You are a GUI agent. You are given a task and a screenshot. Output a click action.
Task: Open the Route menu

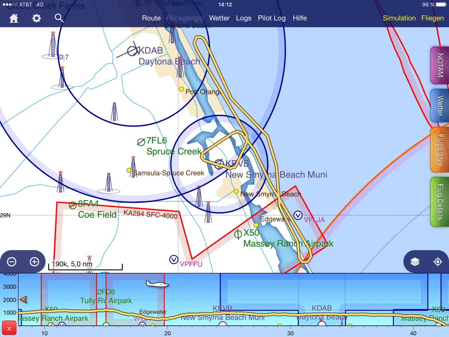tap(151, 18)
